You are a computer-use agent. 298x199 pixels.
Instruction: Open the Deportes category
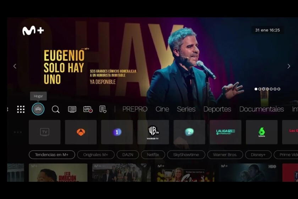[217, 109]
